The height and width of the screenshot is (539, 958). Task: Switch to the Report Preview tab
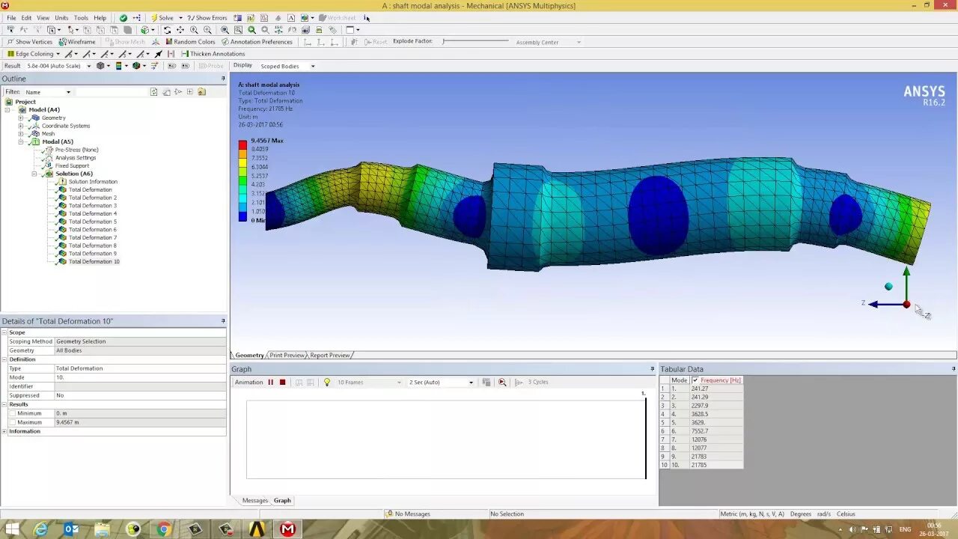click(x=329, y=355)
